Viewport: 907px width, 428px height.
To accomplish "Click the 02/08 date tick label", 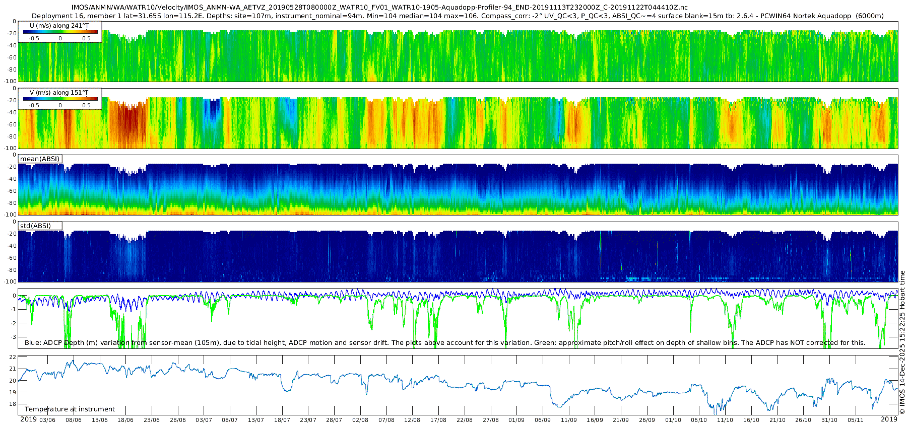I will (x=360, y=420).
